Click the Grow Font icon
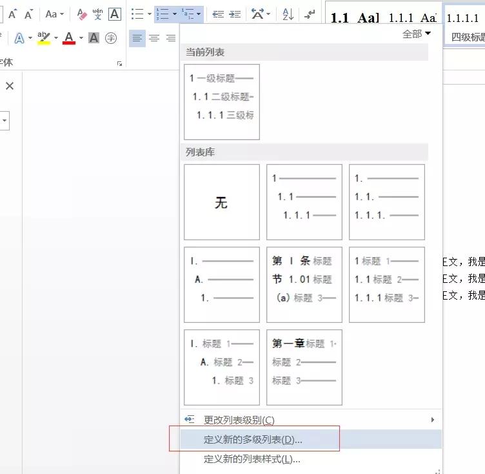Screen dimensions: 485x474 click(x=12, y=14)
